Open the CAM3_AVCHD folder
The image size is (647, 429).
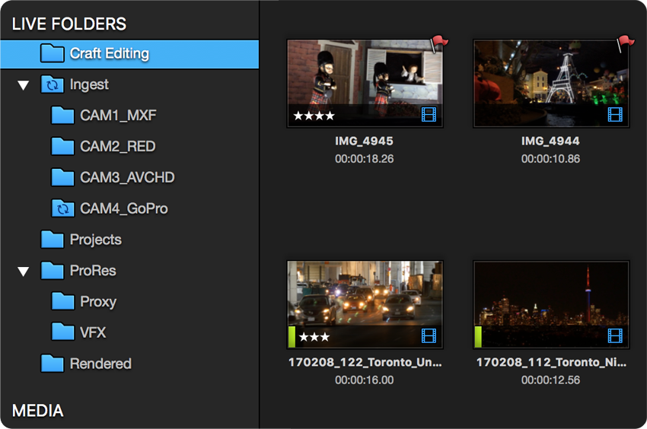pos(127,177)
